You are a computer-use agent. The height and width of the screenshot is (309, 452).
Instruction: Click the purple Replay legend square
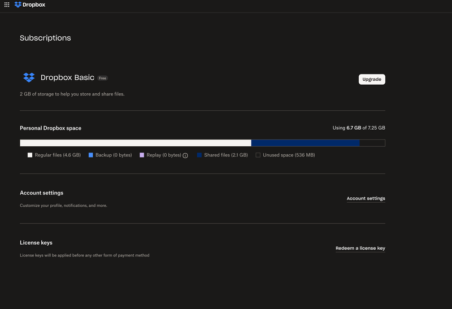[142, 155]
